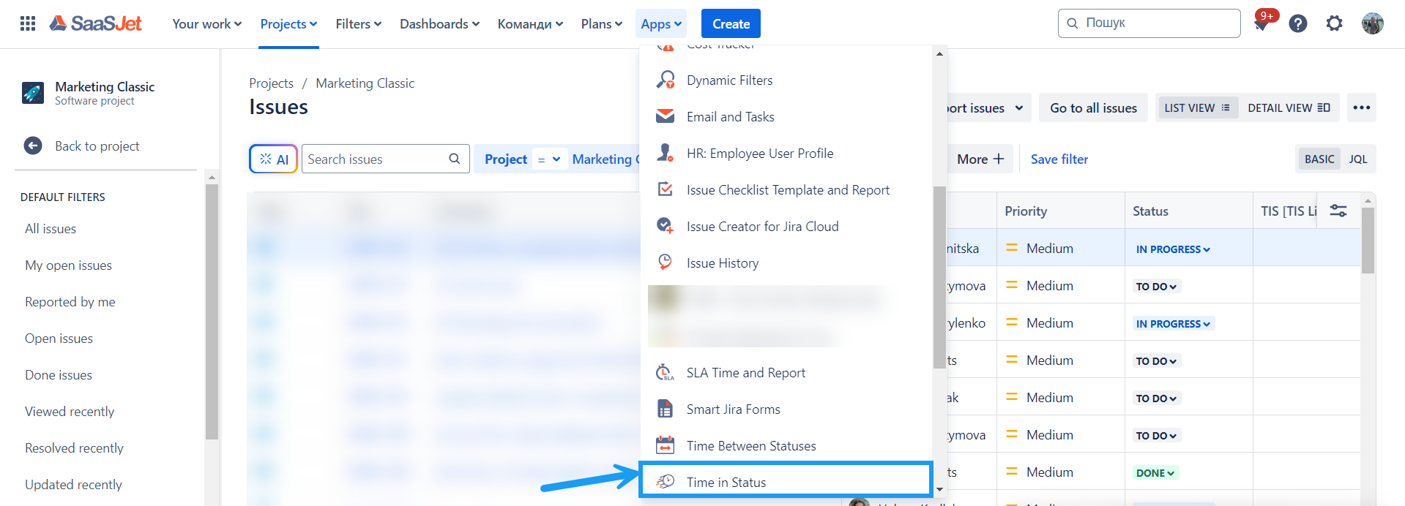
Task: Click the SaaSJet logo
Action: coord(95,23)
